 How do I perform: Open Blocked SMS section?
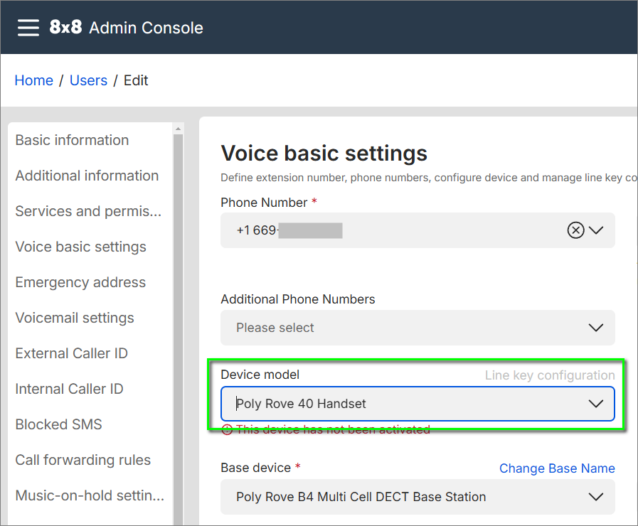click(x=58, y=424)
